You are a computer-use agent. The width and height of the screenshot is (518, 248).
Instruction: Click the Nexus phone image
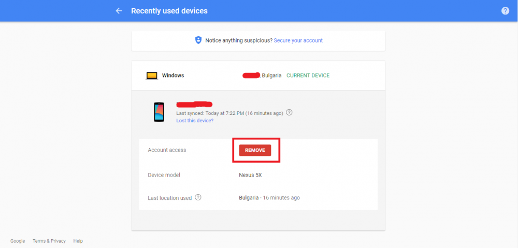point(159,112)
